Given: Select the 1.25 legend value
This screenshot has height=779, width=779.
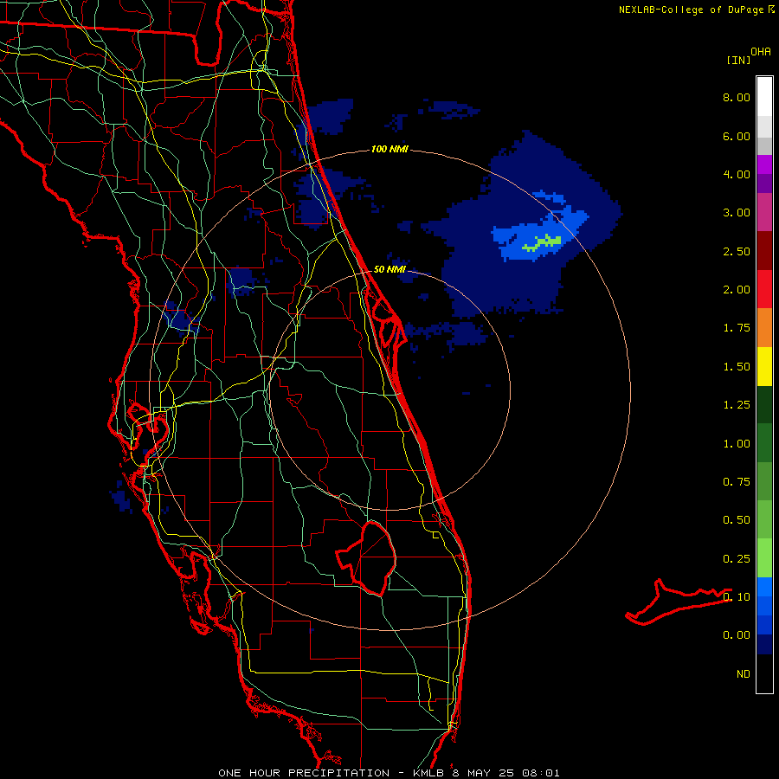Looking at the screenshot, I should coord(737,405).
